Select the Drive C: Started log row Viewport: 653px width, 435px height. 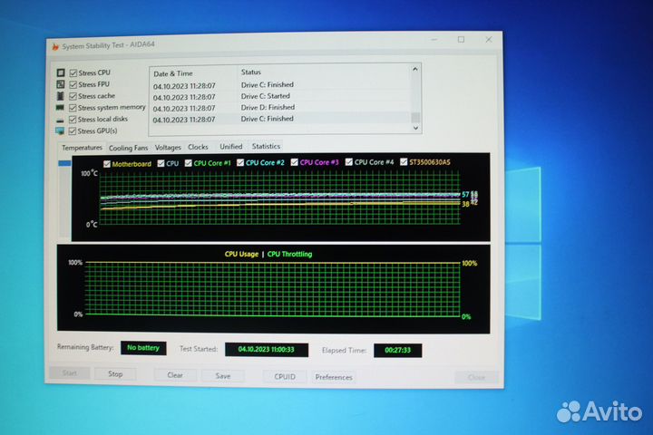point(280,96)
